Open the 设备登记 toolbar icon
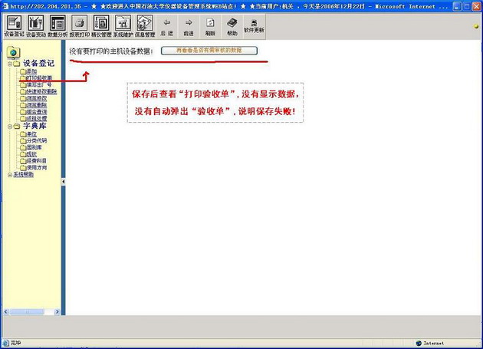This screenshot has width=483, height=349. [x=14, y=24]
